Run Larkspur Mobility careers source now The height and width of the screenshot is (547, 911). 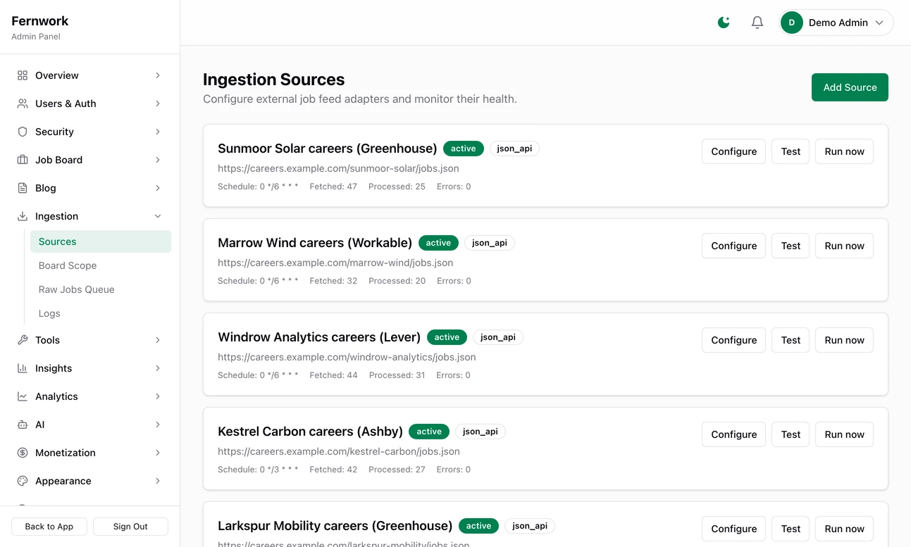coord(844,529)
